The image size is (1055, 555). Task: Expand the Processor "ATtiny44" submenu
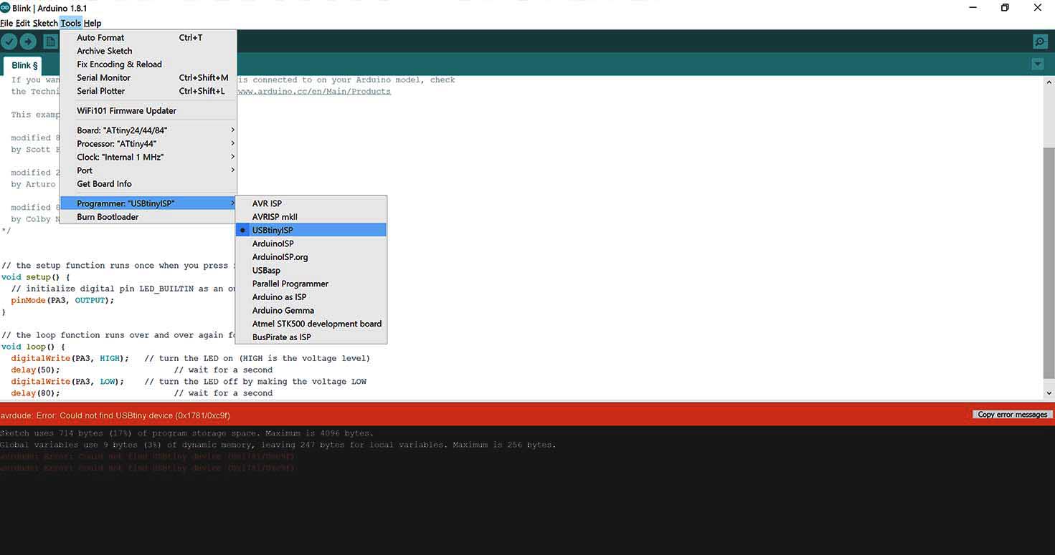[148, 143]
